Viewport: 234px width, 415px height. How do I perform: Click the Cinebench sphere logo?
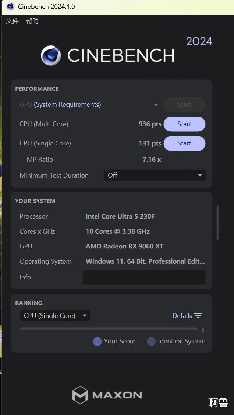pyautogui.click(x=51, y=55)
